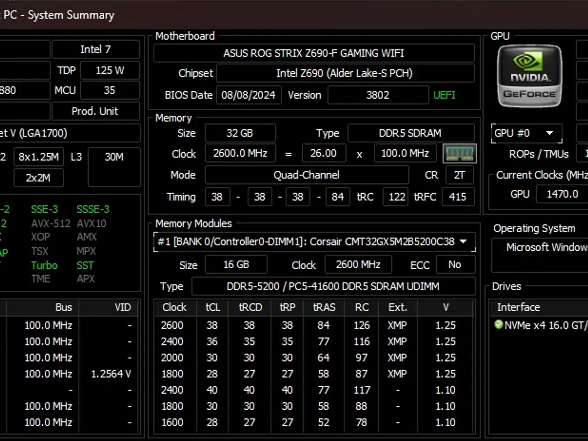Click the green check icon beside NVMe x4
588x441 pixels.
click(x=498, y=325)
